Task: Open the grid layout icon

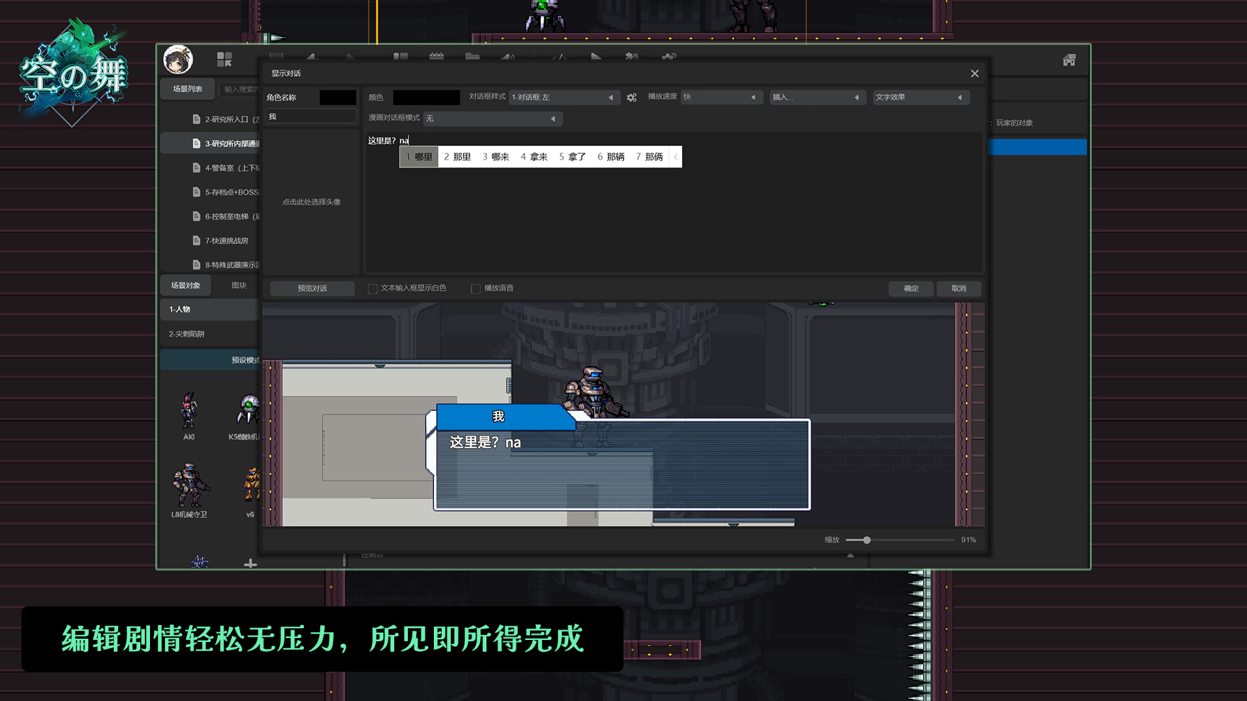Action: tap(224, 60)
